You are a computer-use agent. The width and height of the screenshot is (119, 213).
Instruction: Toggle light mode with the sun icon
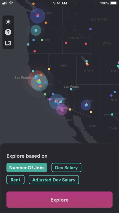tap(8, 22)
